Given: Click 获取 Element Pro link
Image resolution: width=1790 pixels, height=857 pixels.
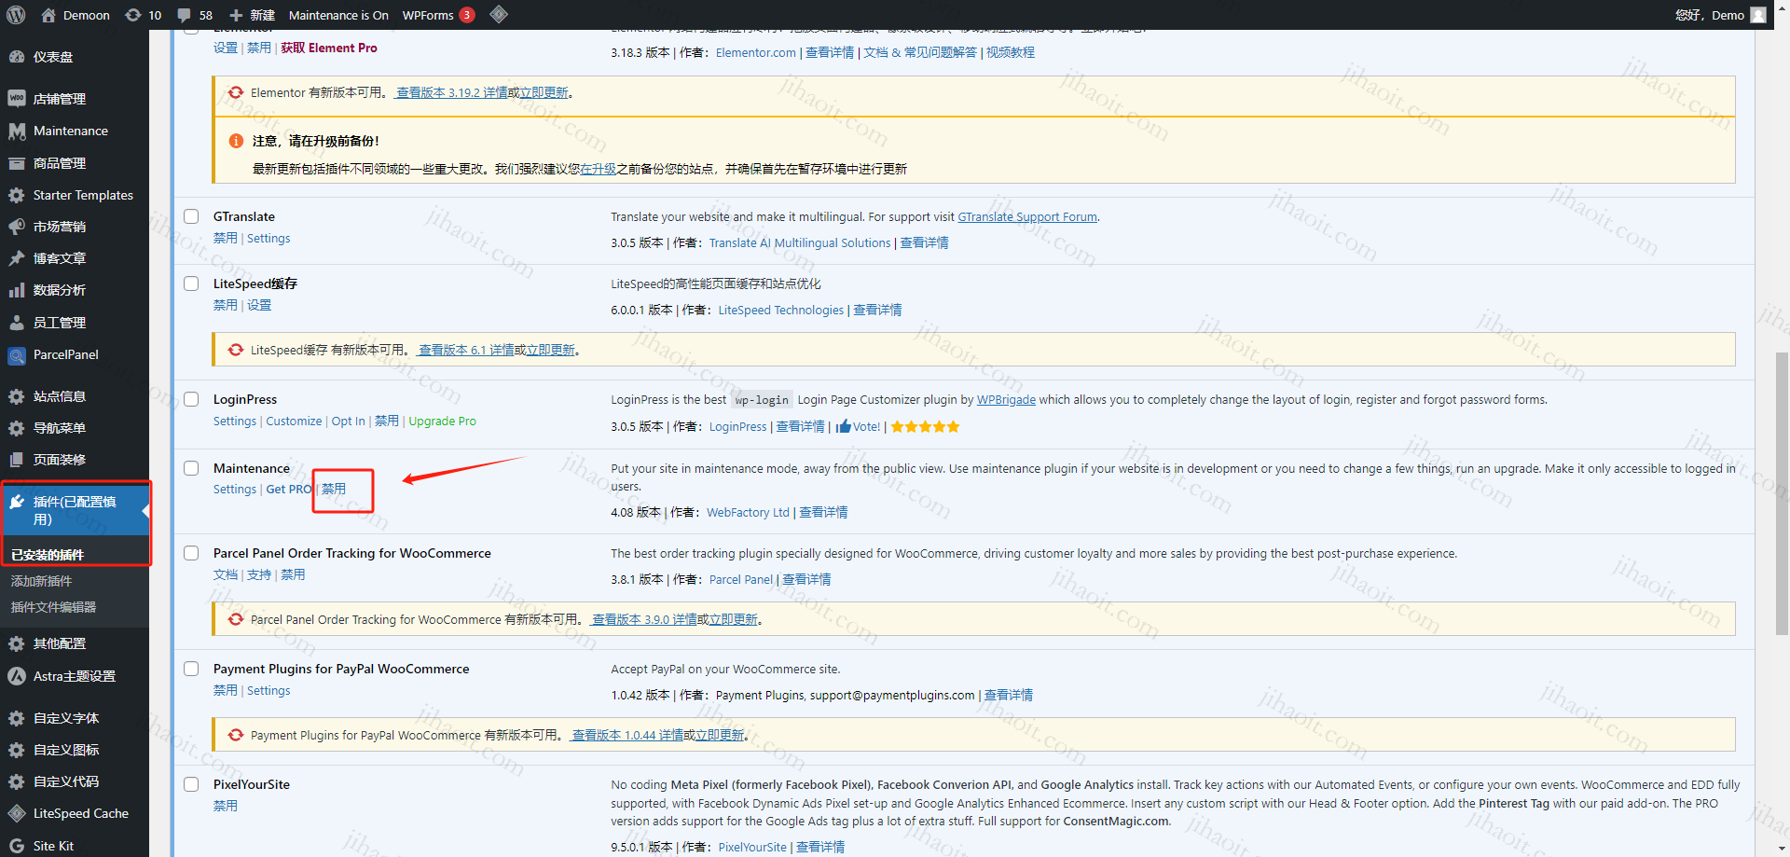Looking at the screenshot, I should 329,48.
